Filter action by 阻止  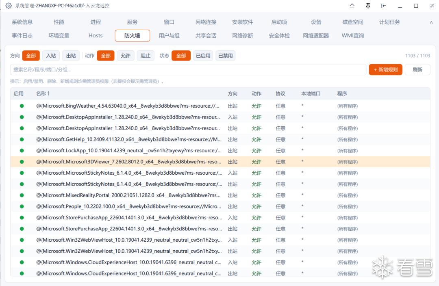click(x=145, y=56)
